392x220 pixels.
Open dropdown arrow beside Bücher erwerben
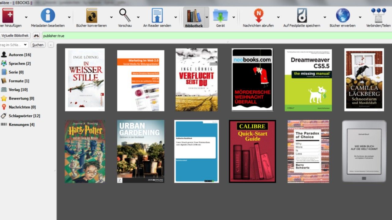360,17
